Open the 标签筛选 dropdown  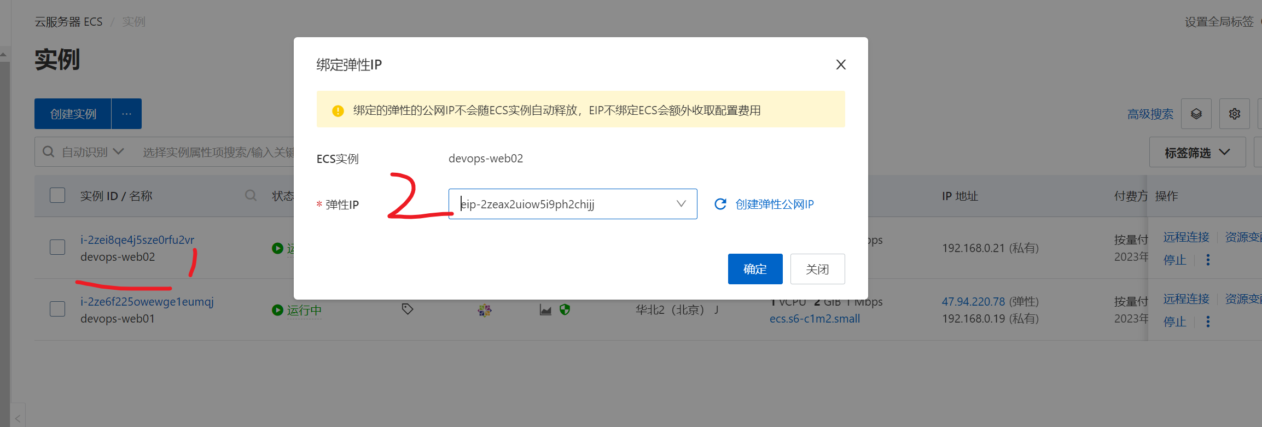pos(1197,153)
